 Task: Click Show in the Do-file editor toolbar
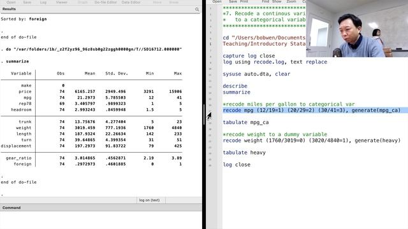tap(277, 1)
